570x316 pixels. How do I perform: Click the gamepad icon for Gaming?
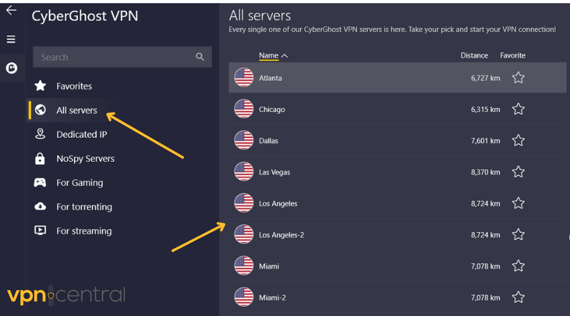tap(40, 183)
